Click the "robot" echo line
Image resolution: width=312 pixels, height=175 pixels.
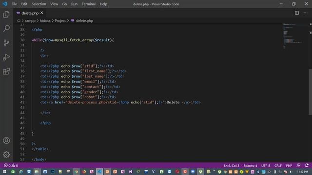pyautogui.click(x=78, y=97)
